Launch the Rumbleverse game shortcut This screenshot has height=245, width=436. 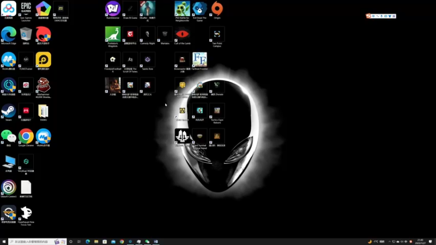(x=113, y=10)
